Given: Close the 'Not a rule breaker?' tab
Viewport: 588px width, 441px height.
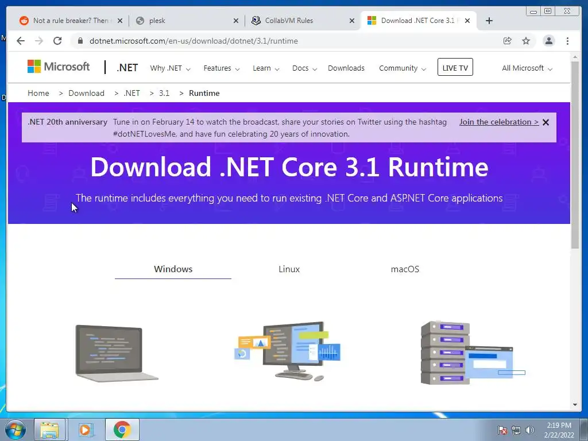Looking at the screenshot, I should click(x=120, y=21).
